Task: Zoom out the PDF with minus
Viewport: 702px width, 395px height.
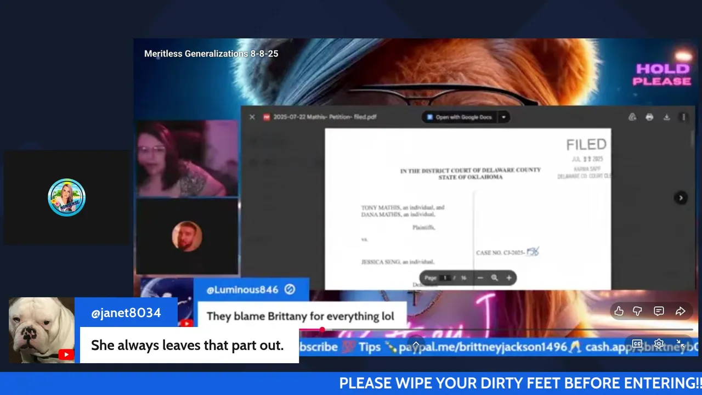Action: pos(480,278)
